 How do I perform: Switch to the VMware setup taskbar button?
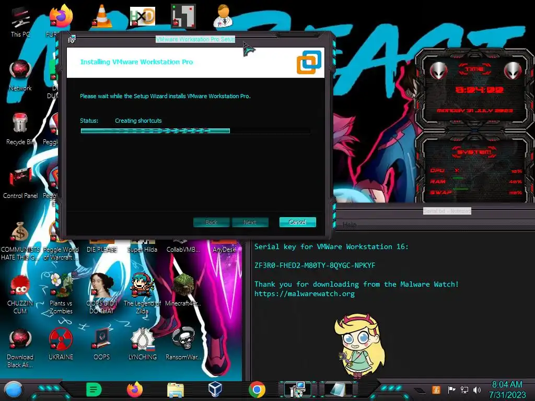297,390
